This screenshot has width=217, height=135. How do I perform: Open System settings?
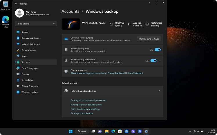(36, 32)
